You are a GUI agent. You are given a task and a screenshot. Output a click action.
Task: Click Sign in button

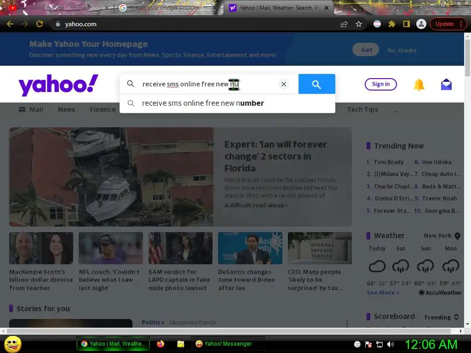(380, 84)
